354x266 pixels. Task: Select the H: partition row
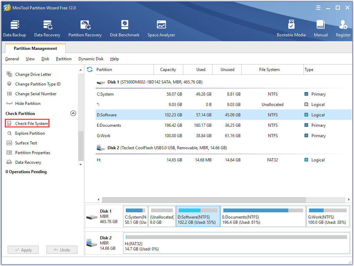coord(224,160)
